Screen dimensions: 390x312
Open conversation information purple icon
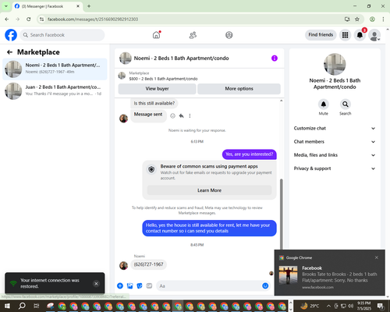[x=275, y=58]
